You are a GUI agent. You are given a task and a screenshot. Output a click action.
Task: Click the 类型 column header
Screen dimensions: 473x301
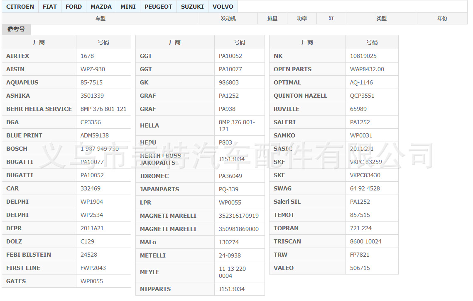coord(382,19)
